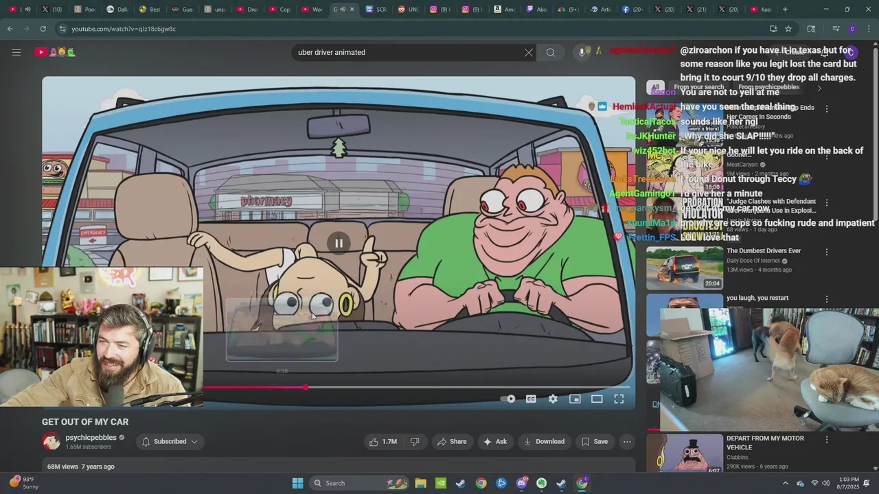
Task: Switch to the Koal browser tab
Action: click(x=761, y=10)
